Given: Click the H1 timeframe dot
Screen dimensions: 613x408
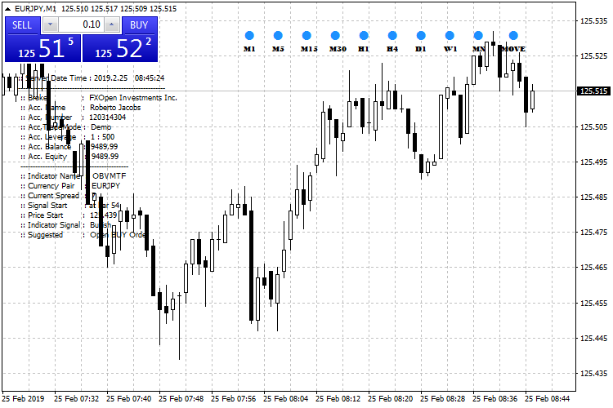Looking at the screenshot, I should [364, 36].
